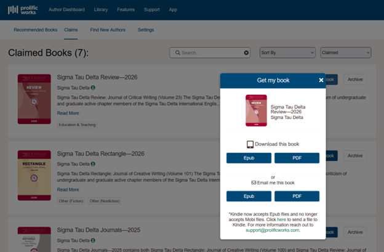Screen dimensions: 384x252
Task: Expand the Claimed filter dropdown
Action: click(x=345, y=53)
